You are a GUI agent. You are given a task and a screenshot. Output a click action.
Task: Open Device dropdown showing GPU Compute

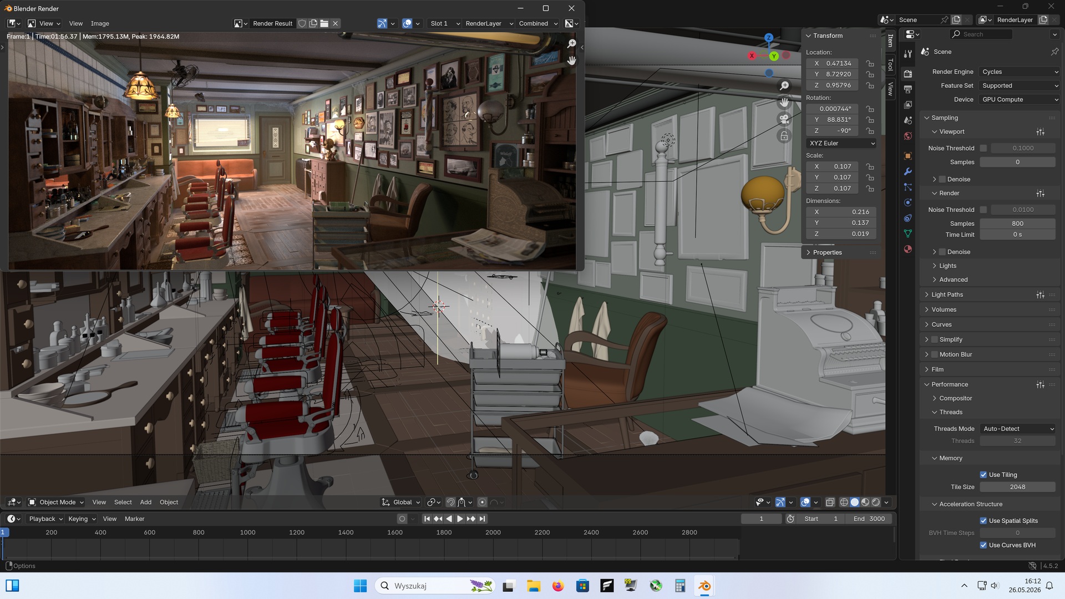[x=1020, y=99]
